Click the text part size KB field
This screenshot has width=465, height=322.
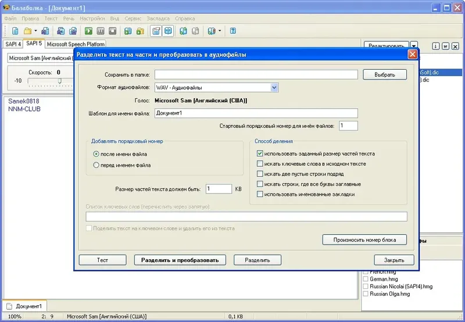click(219, 189)
